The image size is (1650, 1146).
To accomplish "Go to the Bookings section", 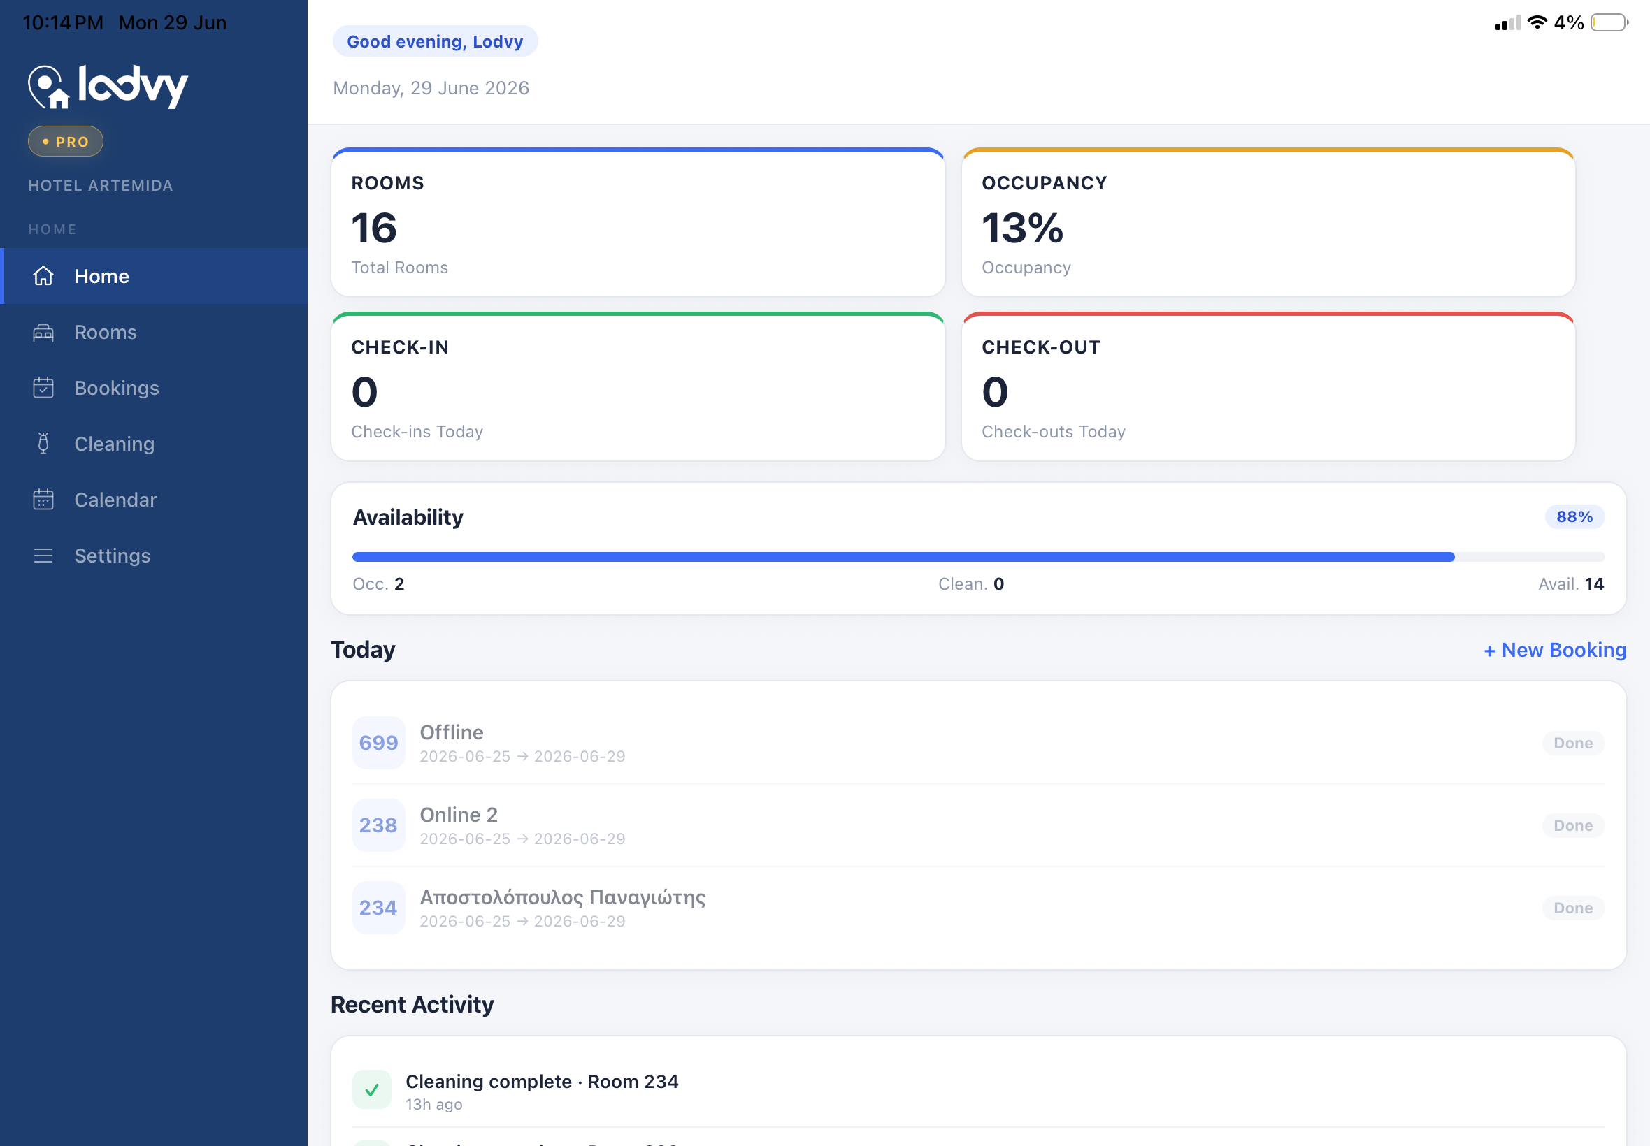I will click(154, 388).
